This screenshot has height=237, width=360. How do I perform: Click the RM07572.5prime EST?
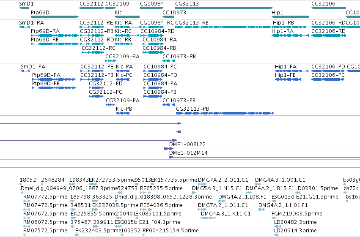(25, 235)
